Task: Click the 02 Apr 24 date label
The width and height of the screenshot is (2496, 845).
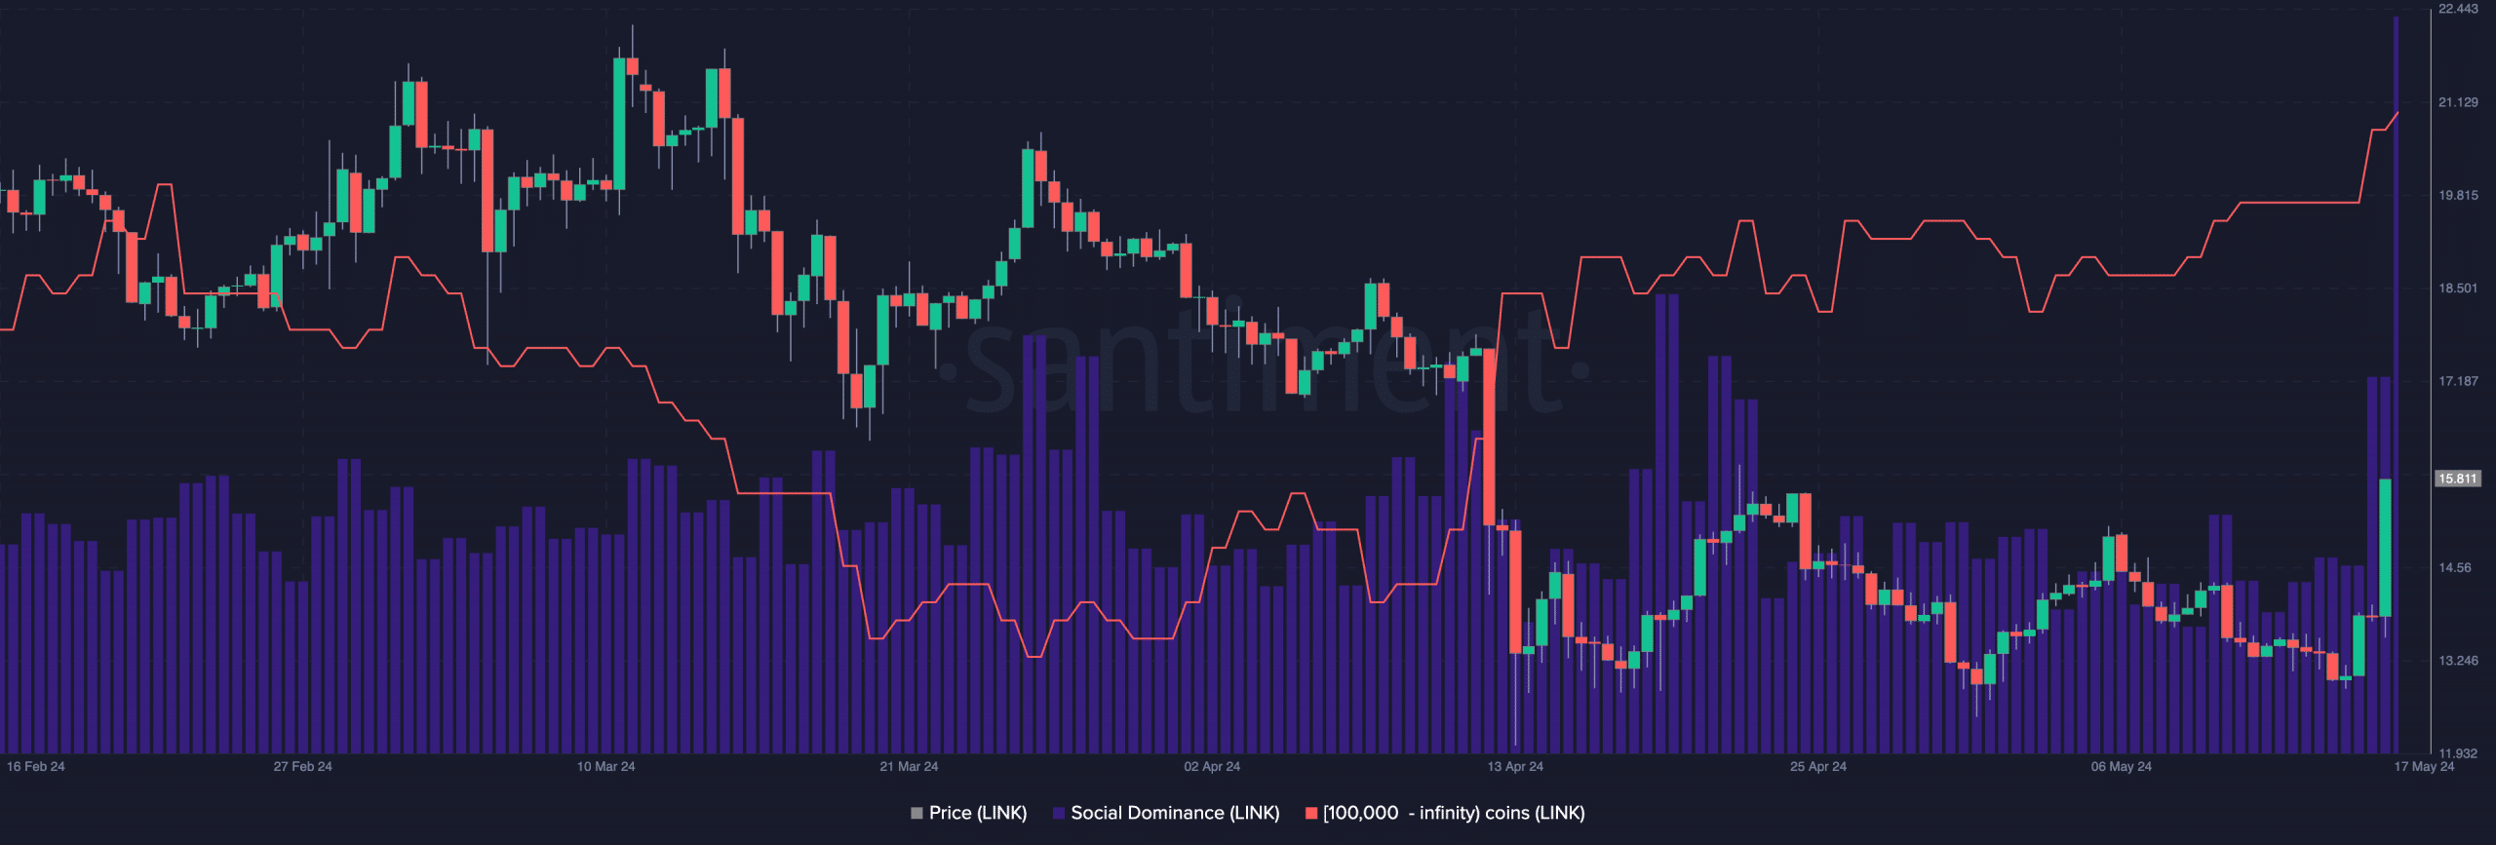Action: 1212,767
